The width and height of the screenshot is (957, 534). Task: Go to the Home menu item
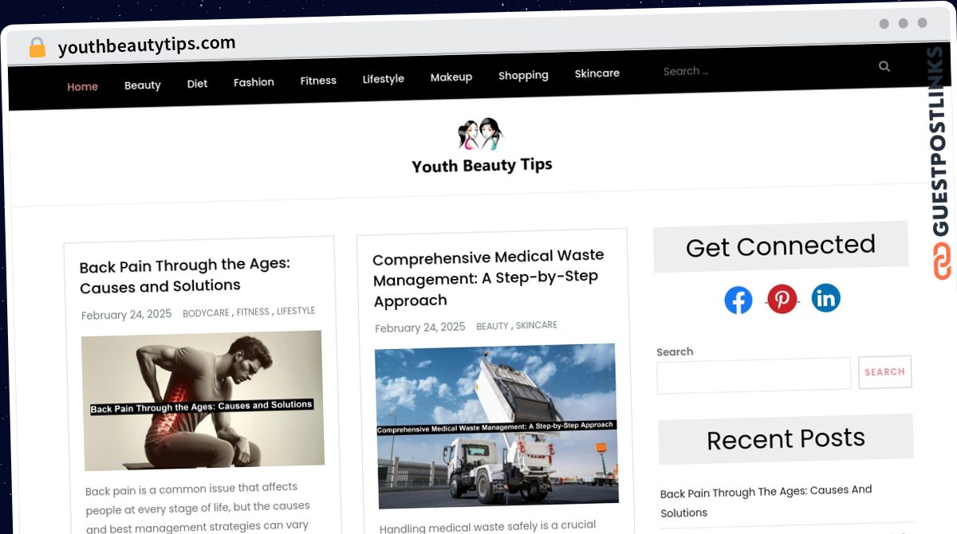click(82, 87)
